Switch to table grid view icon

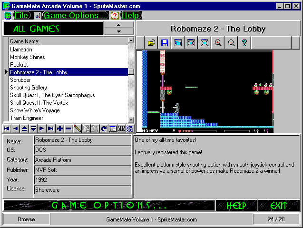coord(122,129)
